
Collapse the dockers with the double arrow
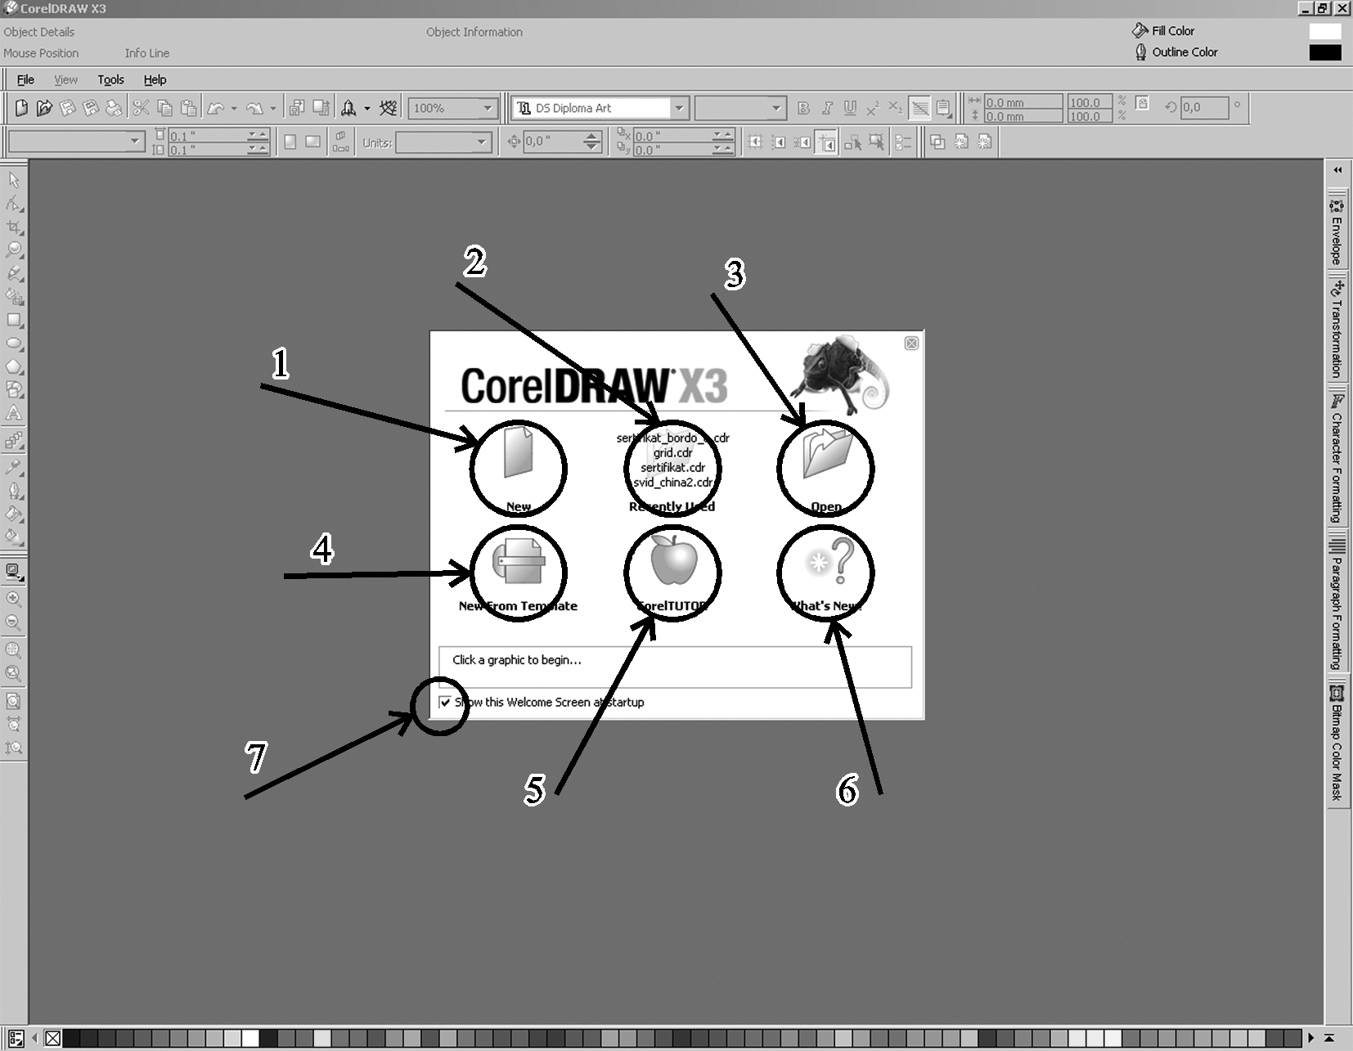1337,170
